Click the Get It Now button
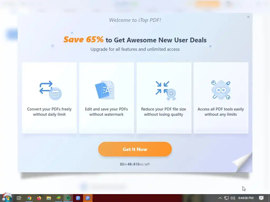270x202 pixels. (x=135, y=149)
